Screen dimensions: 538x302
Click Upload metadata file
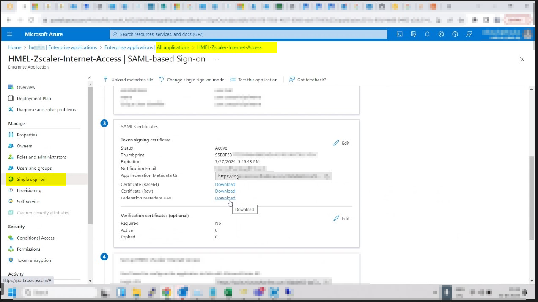[x=128, y=80]
